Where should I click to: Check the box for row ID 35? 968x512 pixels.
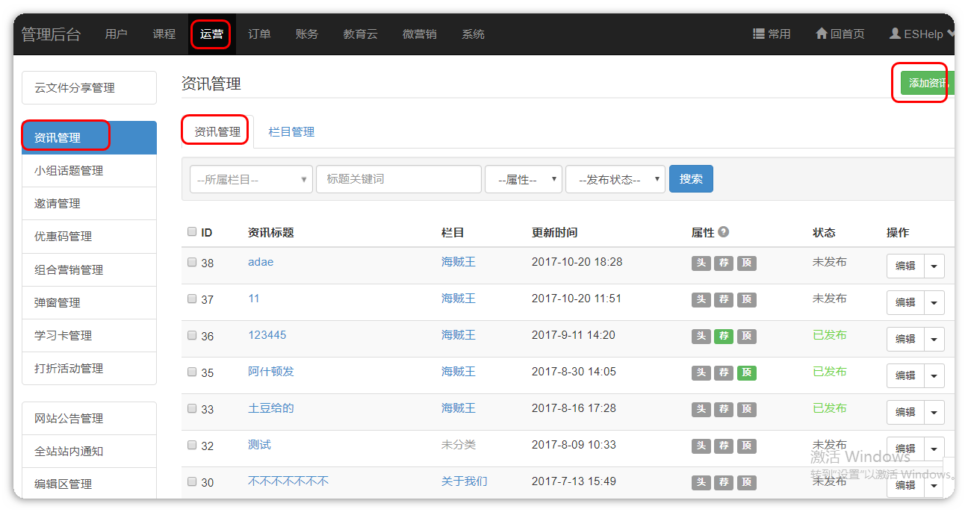192,372
